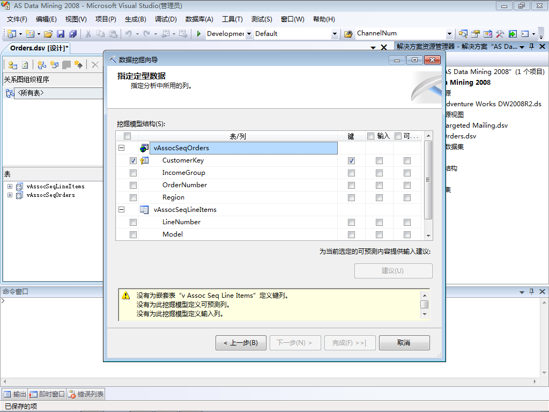549x412 pixels.
Task: Open the Solution Explorer pane options arrow
Action: tap(522, 47)
